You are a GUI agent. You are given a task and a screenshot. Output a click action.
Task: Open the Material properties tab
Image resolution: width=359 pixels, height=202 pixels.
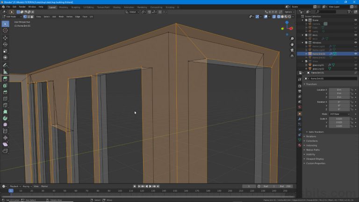click(x=300, y=145)
